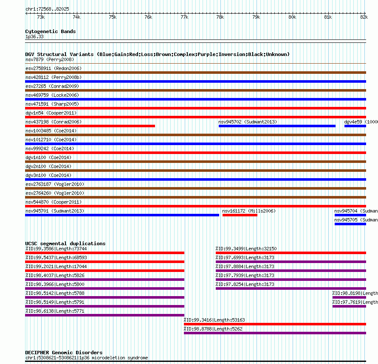Viewport: 378px width, 364px height.
Task: Select the esv2764260 (Vogler2010) variant
Action: [x=55, y=193]
